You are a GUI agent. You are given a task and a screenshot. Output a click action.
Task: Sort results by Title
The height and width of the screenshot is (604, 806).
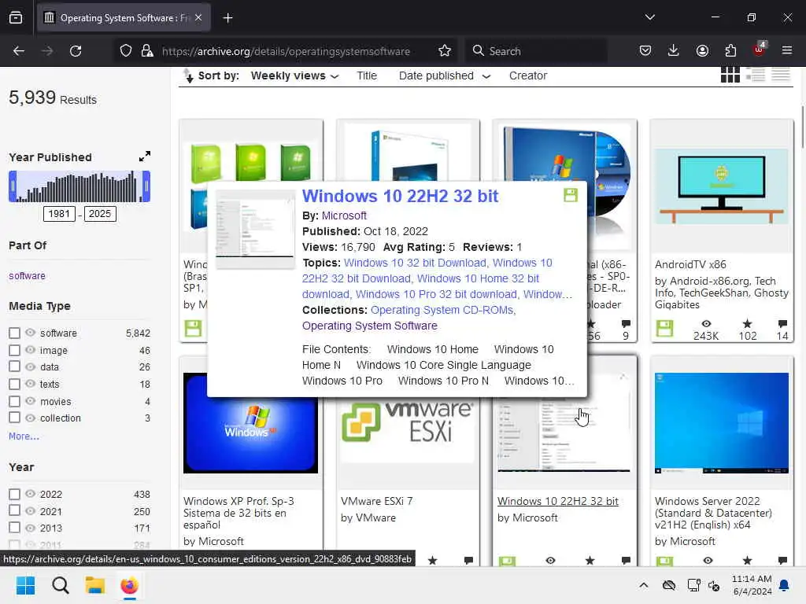[x=367, y=75]
